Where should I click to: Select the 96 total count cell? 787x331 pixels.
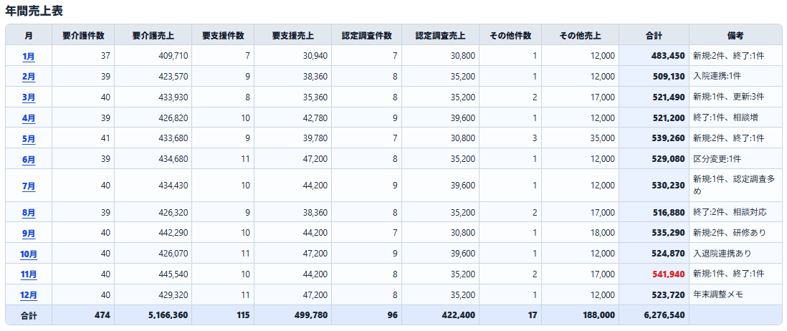[367, 315]
